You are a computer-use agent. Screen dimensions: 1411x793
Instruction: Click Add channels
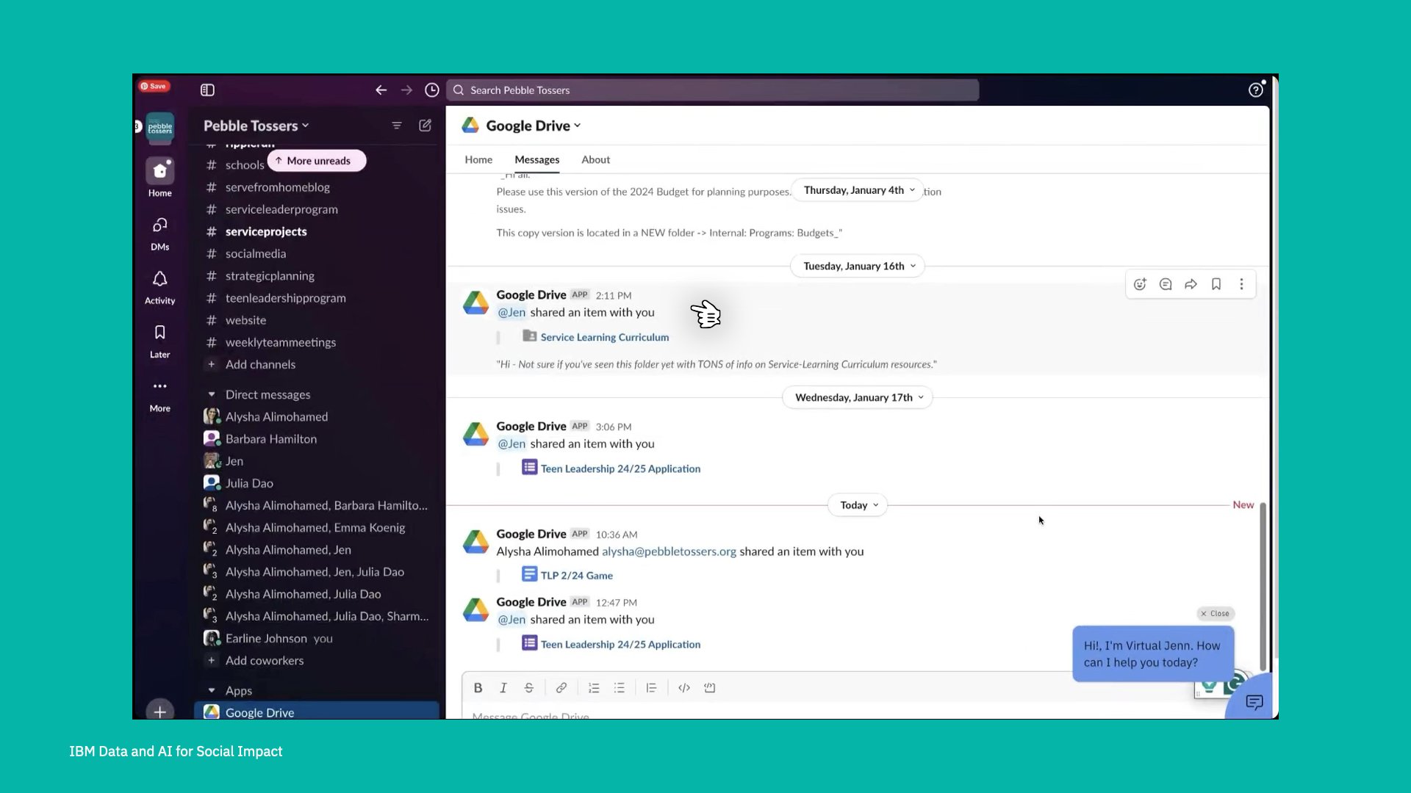260,364
